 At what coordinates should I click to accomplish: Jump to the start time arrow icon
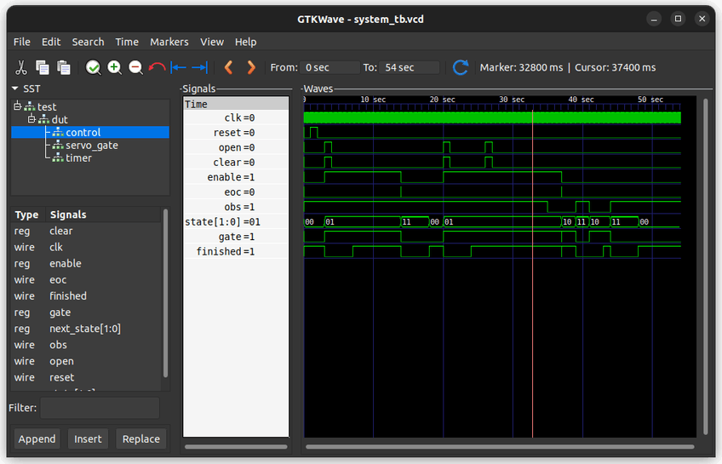pos(179,67)
